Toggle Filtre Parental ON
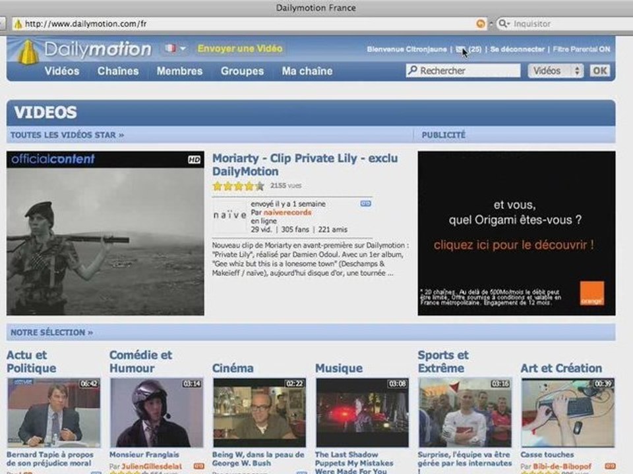This screenshot has width=633, height=474. [x=582, y=49]
